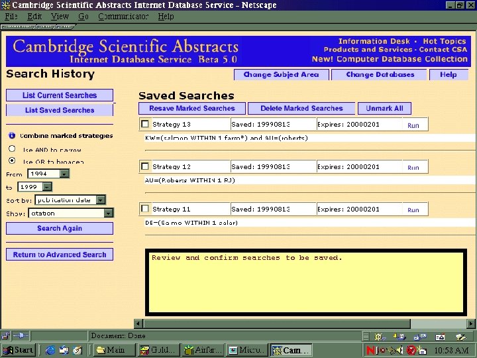Image resolution: width=477 pixels, height=358 pixels.
Task: Click List Saved Searches button
Action: point(60,110)
